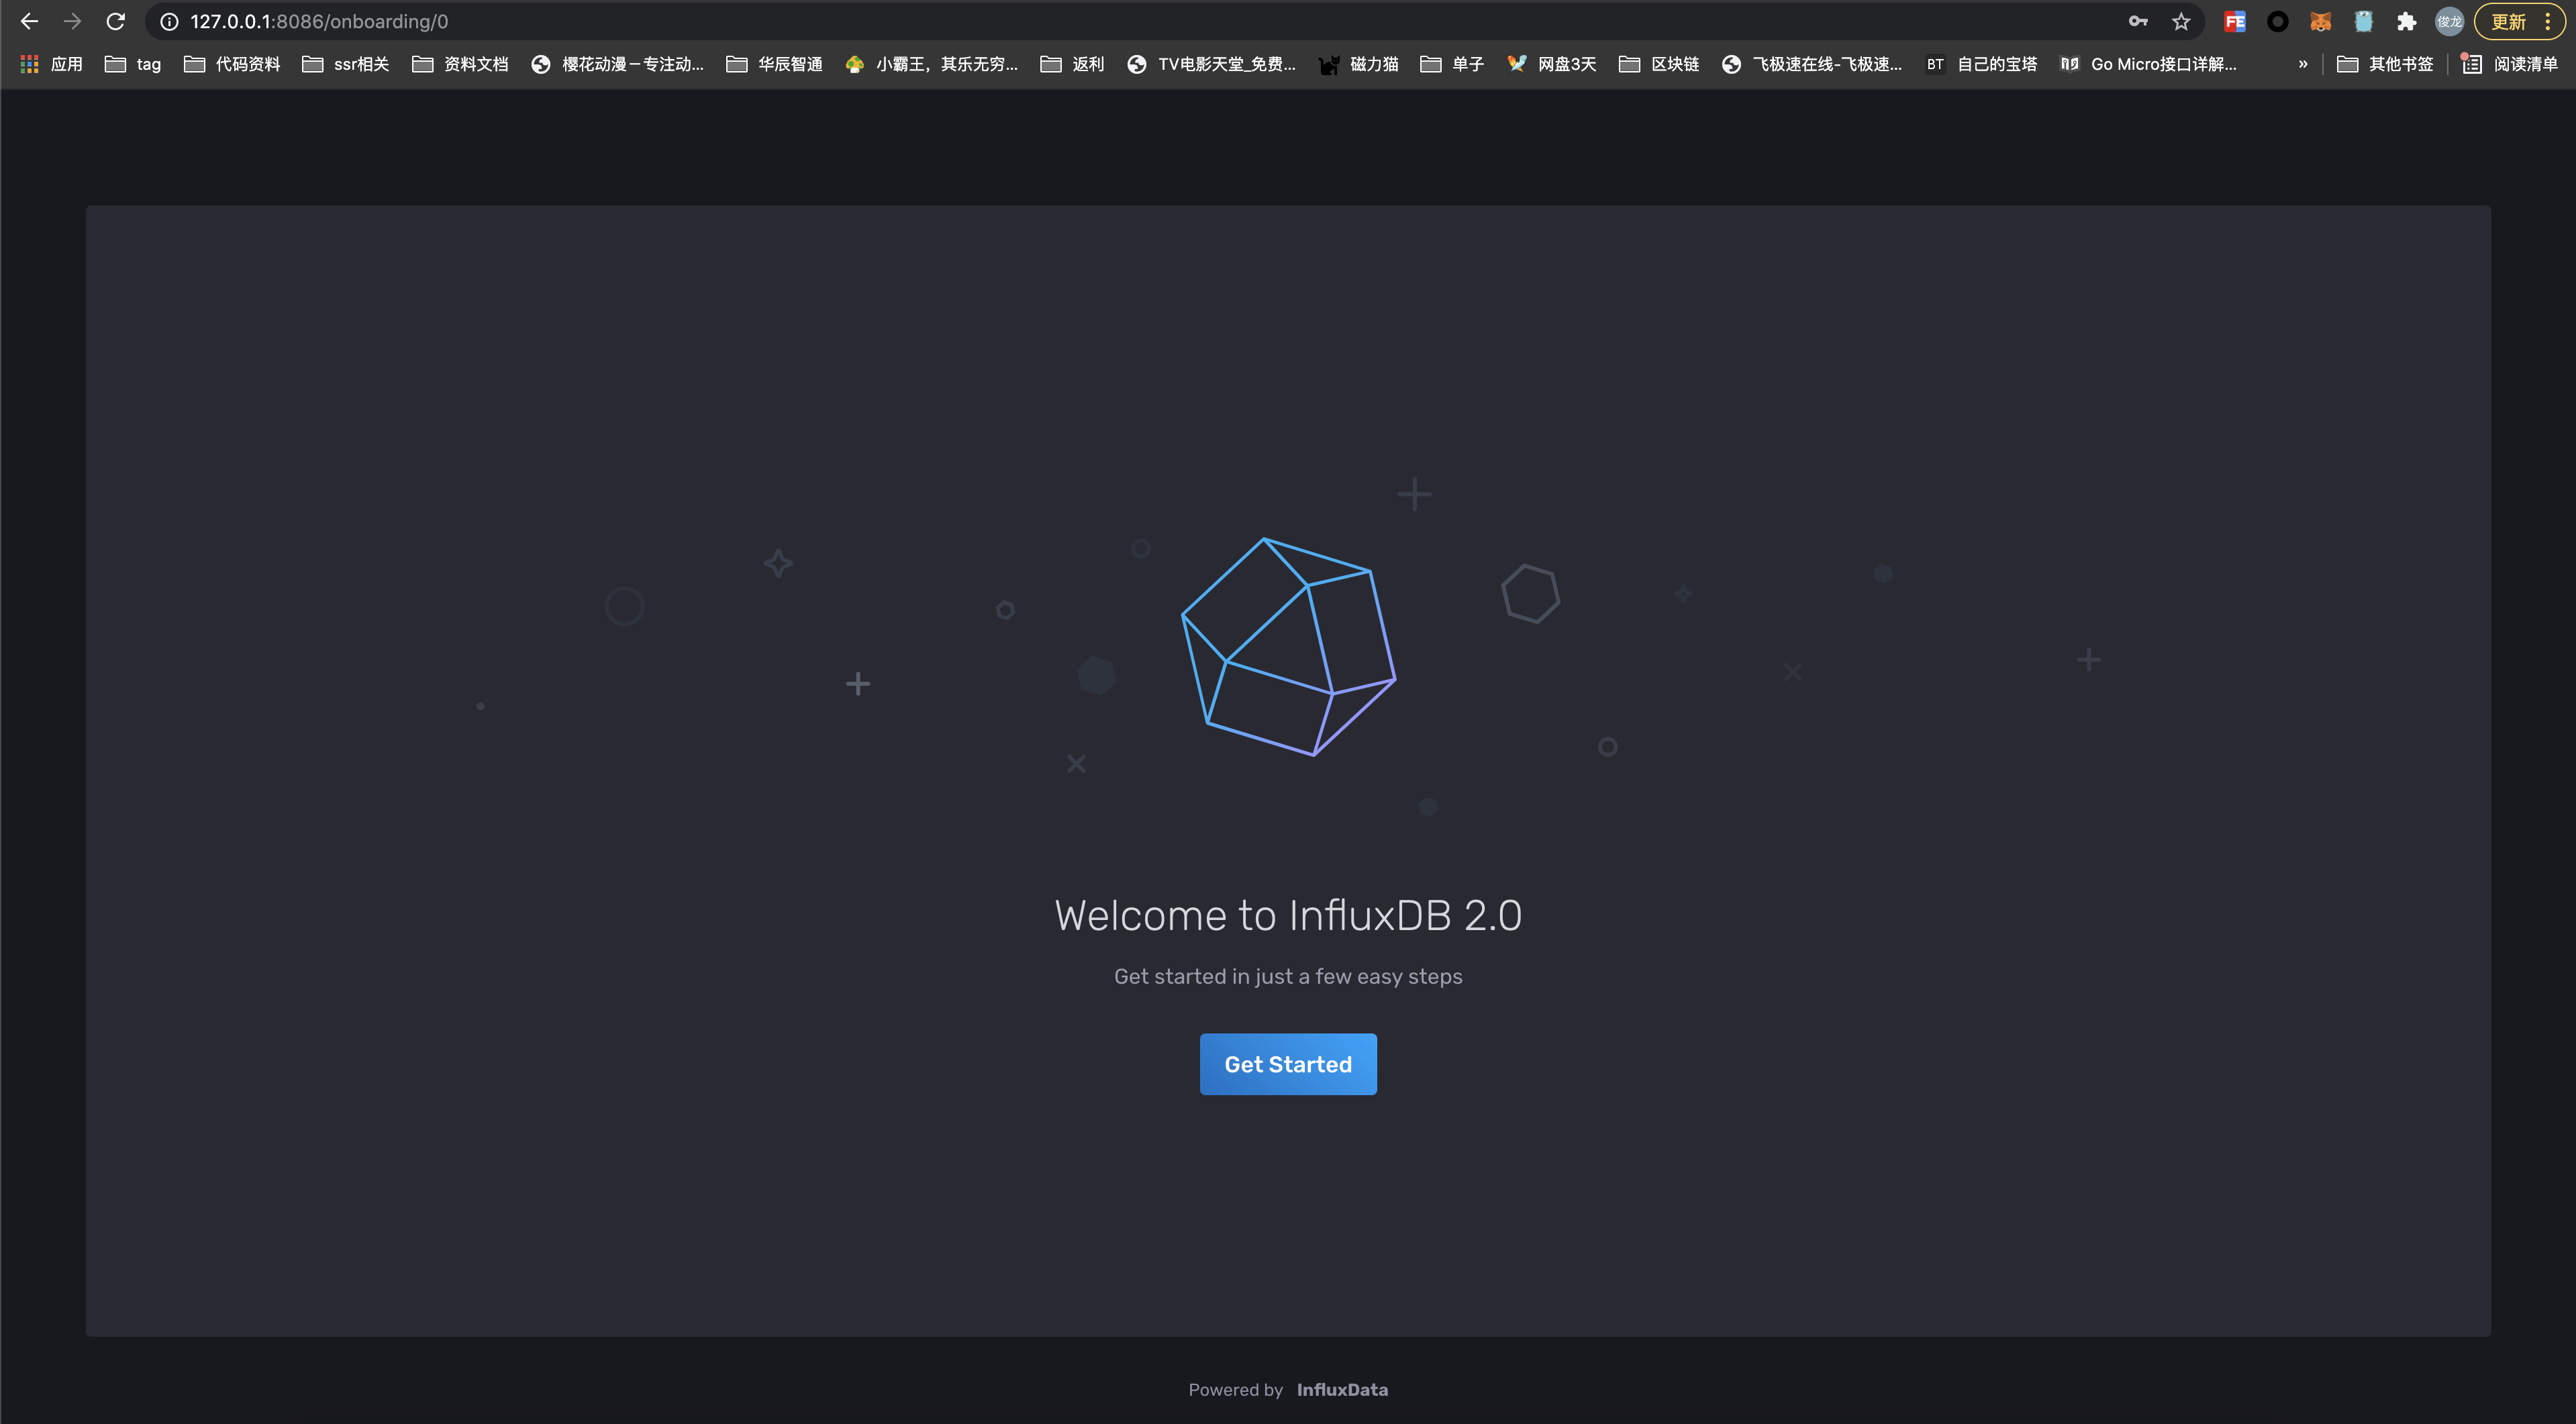Image resolution: width=2576 pixels, height=1424 pixels.
Task: Reload the onboarding page
Action: 116,21
